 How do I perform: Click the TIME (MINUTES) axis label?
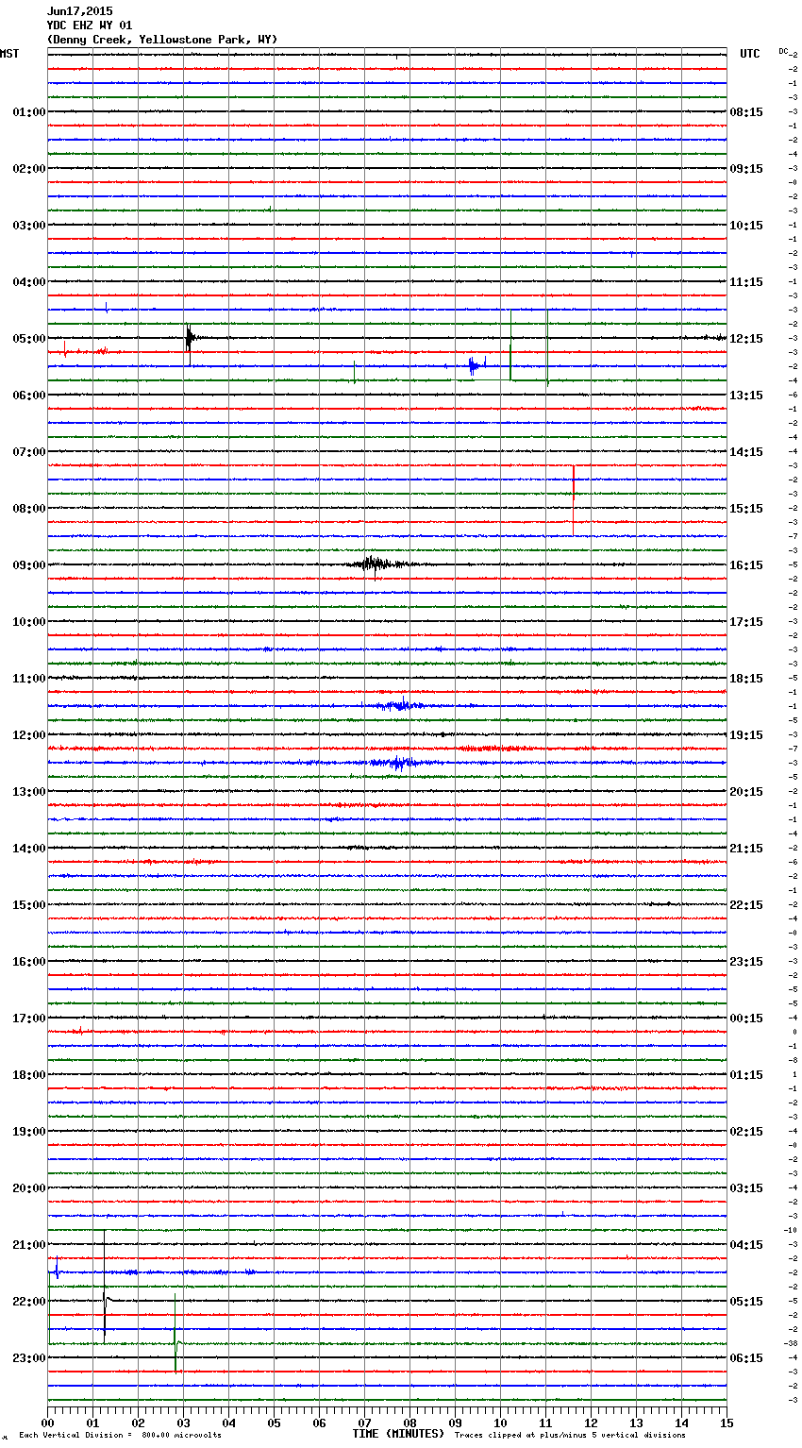pos(398,1434)
